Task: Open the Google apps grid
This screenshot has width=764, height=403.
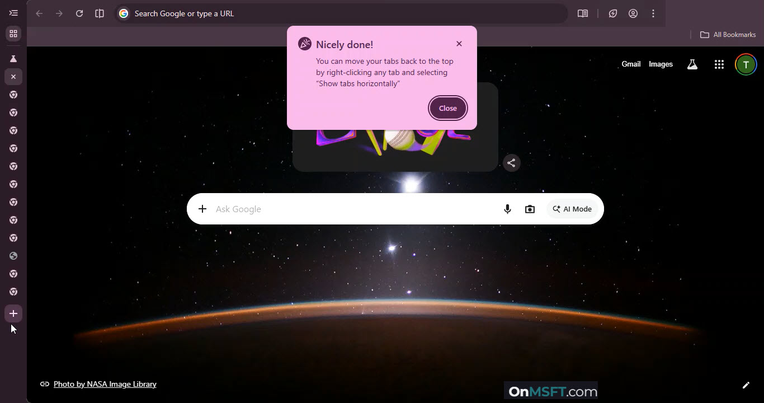Action: [719, 64]
